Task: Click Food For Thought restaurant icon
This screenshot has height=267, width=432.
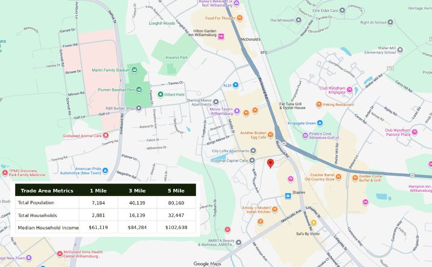Action: point(240,18)
